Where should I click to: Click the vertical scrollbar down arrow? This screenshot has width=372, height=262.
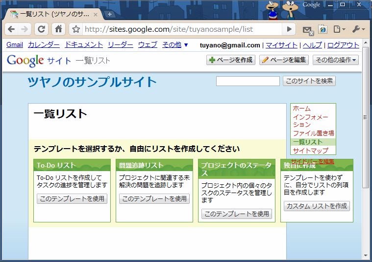[366, 255]
